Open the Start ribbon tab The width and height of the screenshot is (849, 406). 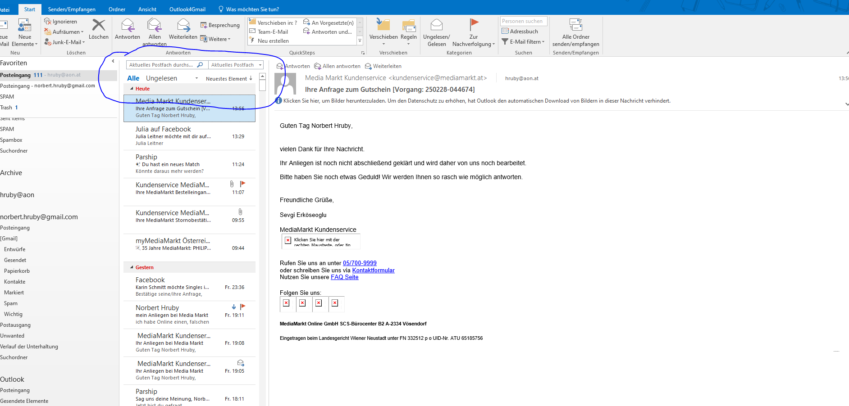point(30,9)
